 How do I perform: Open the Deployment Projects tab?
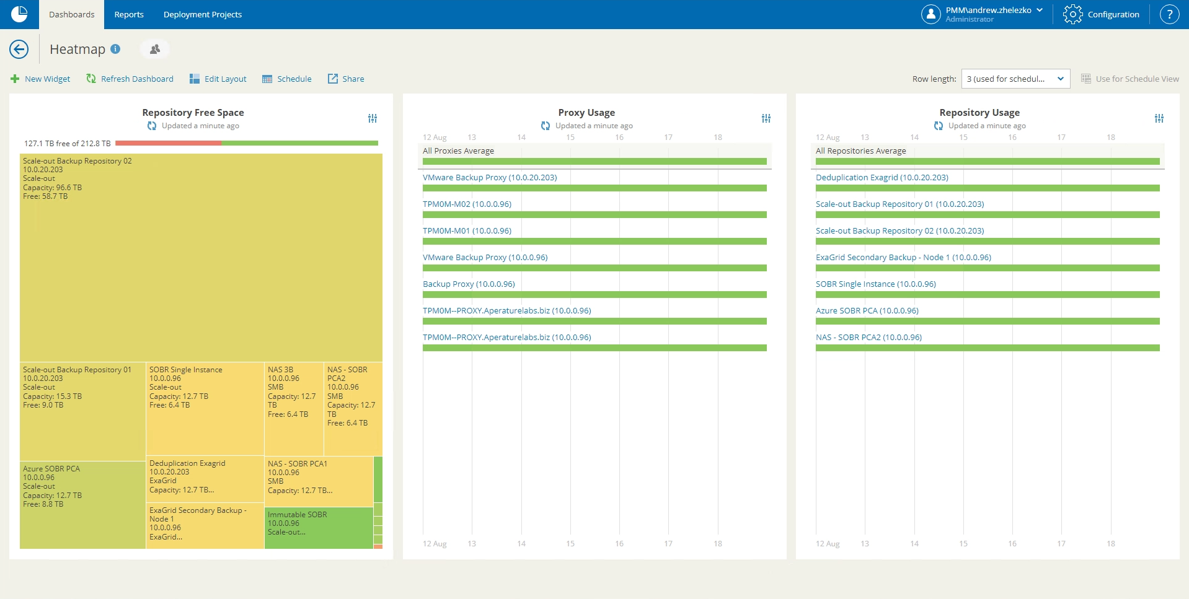click(x=203, y=14)
